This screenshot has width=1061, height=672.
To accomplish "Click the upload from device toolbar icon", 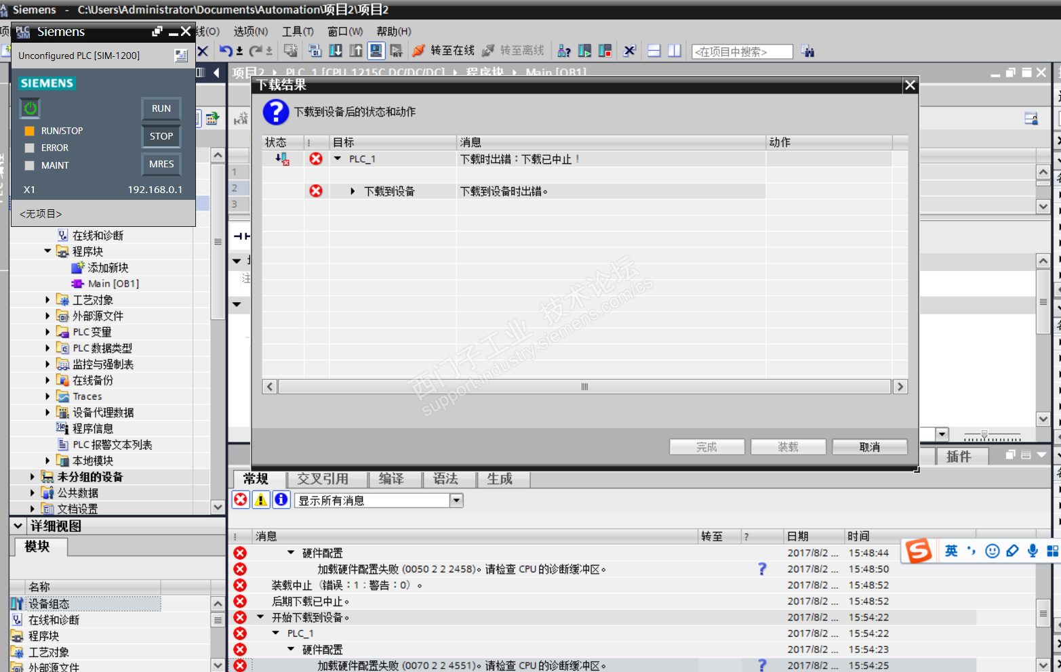I will (355, 51).
